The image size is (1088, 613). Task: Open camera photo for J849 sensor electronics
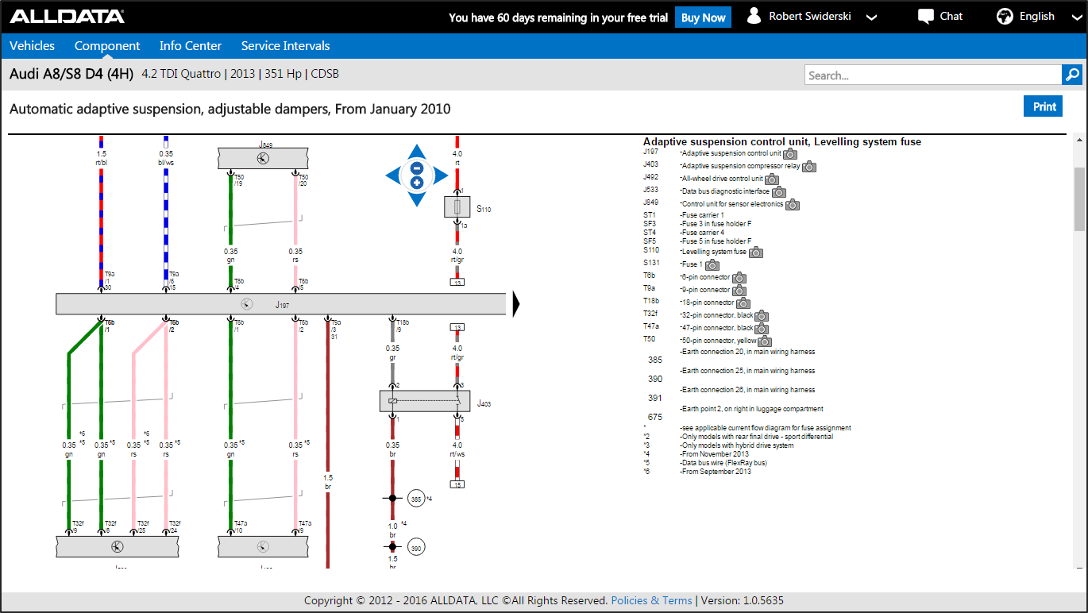[x=793, y=205]
